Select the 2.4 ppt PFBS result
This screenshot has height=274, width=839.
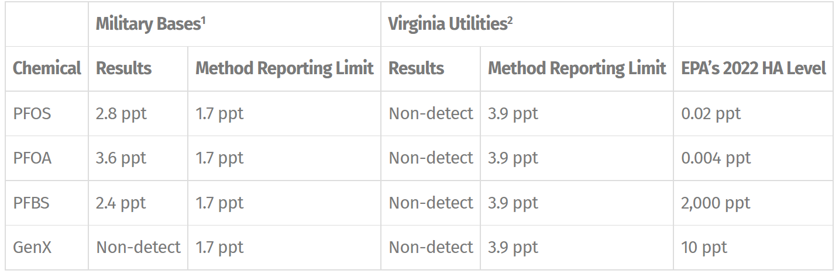click(121, 203)
